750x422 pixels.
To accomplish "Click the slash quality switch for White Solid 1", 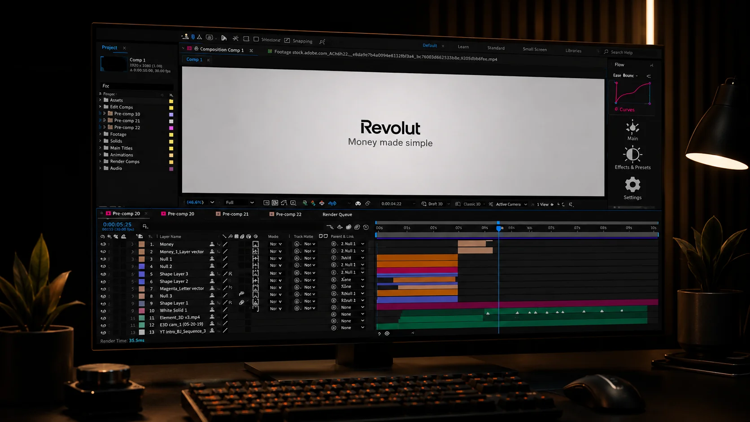I will point(225,310).
